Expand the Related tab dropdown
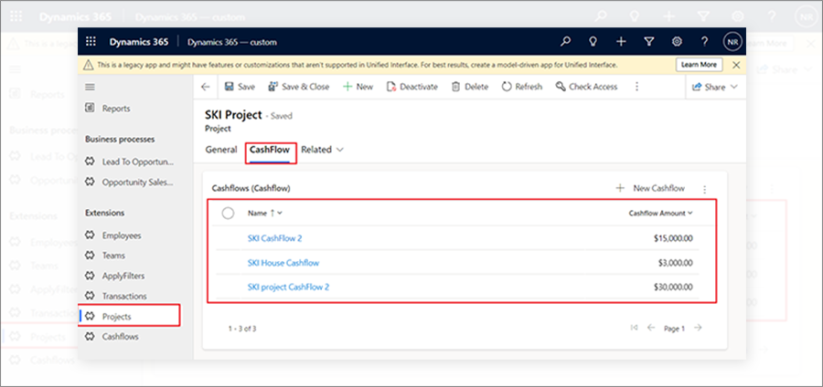823x387 pixels. pyautogui.click(x=322, y=150)
